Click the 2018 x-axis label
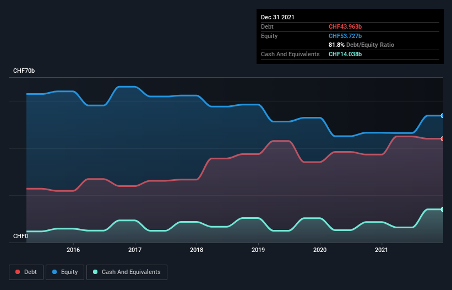This screenshot has width=452, height=290. click(197, 250)
